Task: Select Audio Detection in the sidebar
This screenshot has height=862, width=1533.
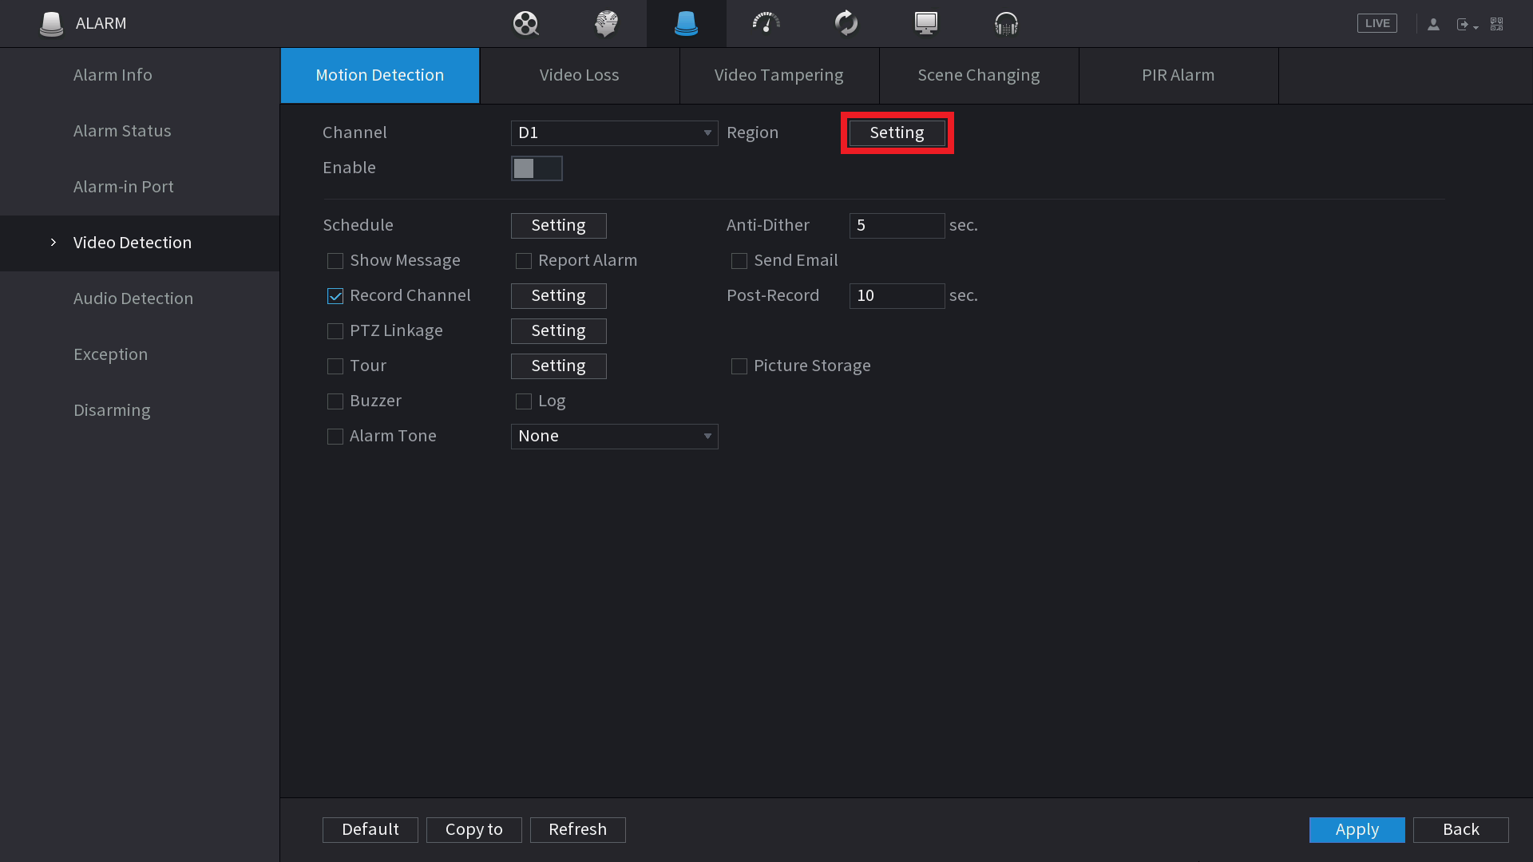Action: 133,299
